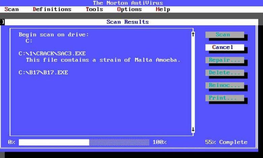This screenshot has height=158, width=263.
Task: Open the Help menu
Action: point(163,9)
